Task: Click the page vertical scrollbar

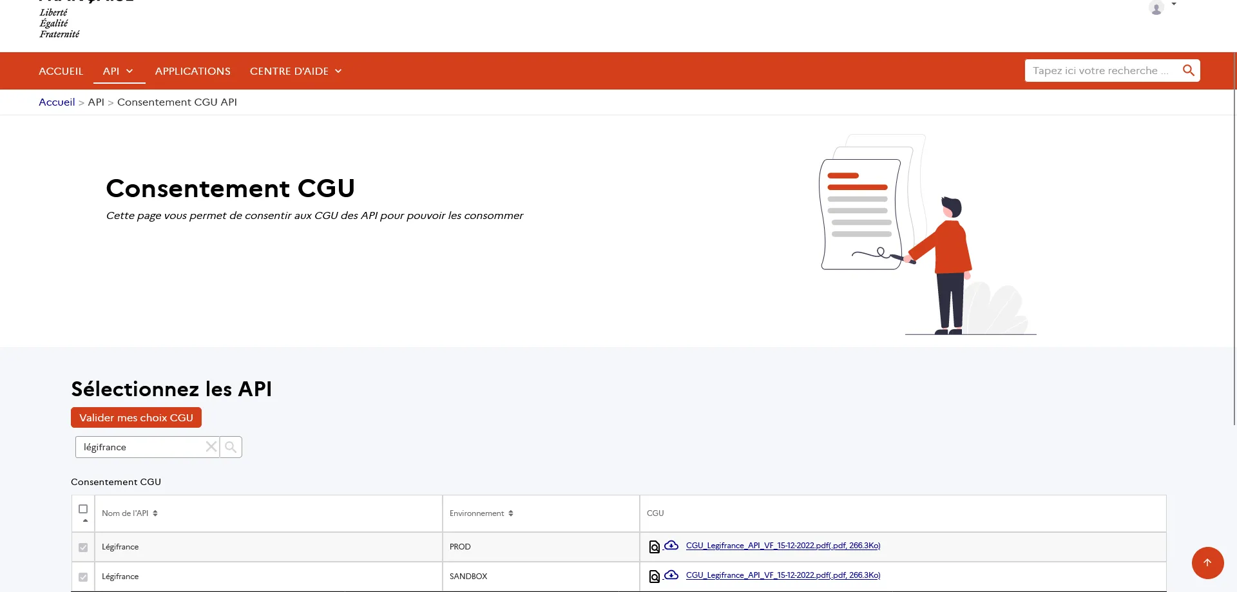Action: (x=1234, y=238)
